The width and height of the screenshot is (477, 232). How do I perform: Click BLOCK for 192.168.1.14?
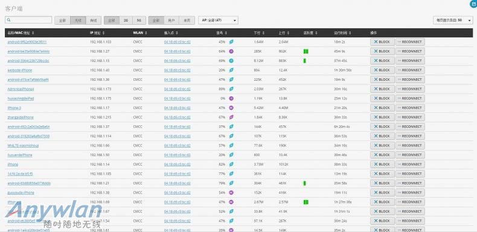[x=382, y=165]
